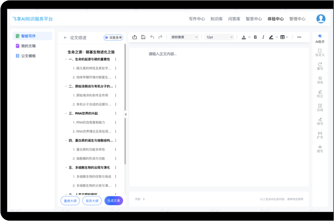Collapse section 二、原始汤假说与有机分子的...
Image resolution: width=334 pixels, height=221 pixels.
coord(66,86)
